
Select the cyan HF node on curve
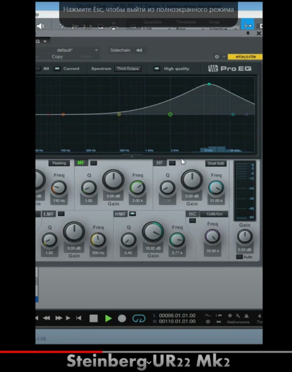(x=233, y=114)
